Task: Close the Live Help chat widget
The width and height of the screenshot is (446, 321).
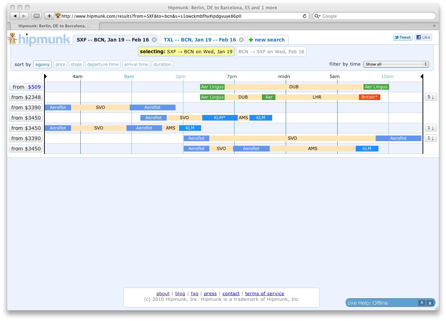Action: coord(430,303)
